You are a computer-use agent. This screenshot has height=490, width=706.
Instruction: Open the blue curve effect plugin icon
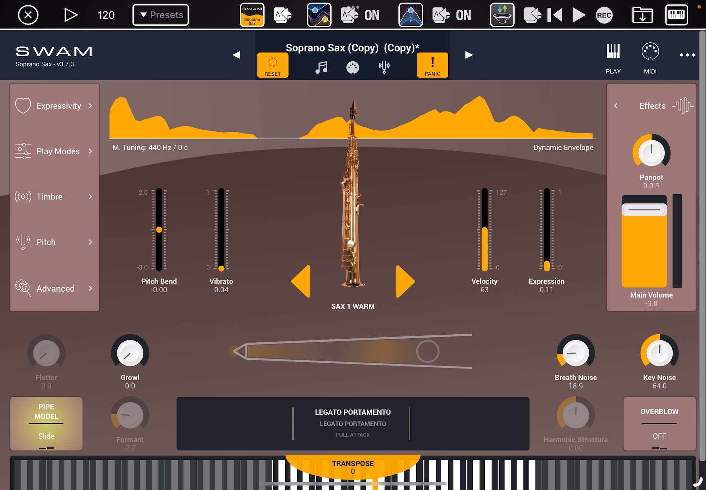tap(319, 15)
